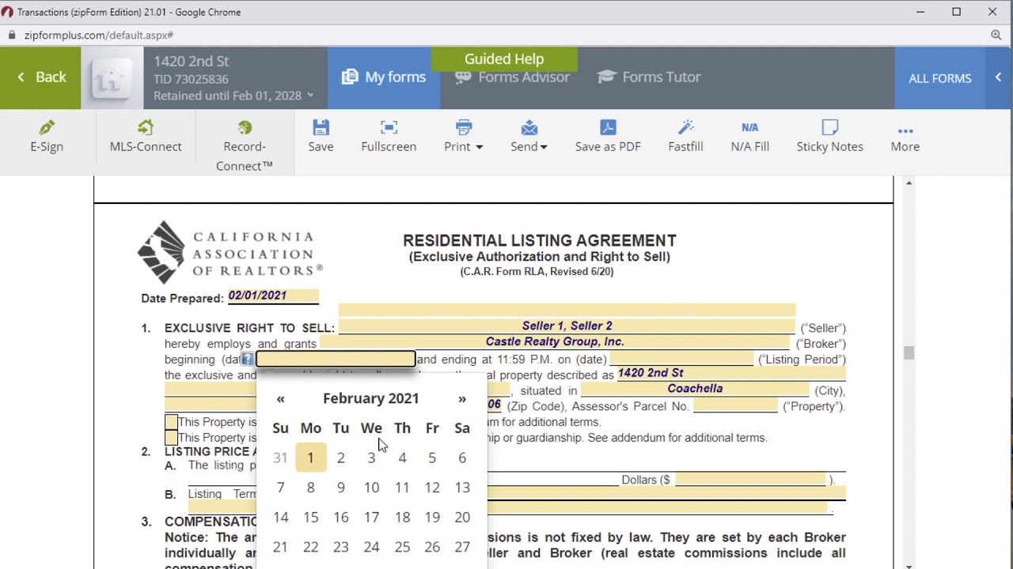Viewport: 1013px width, 569px height.
Task: Choose February 27 in the calendar
Action: coord(462,548)
